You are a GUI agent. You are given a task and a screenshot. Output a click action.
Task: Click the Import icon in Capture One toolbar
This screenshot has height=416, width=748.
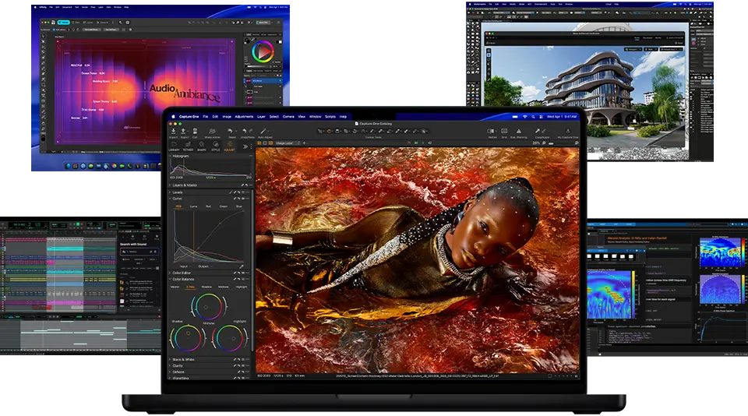(x=173, y=130)
